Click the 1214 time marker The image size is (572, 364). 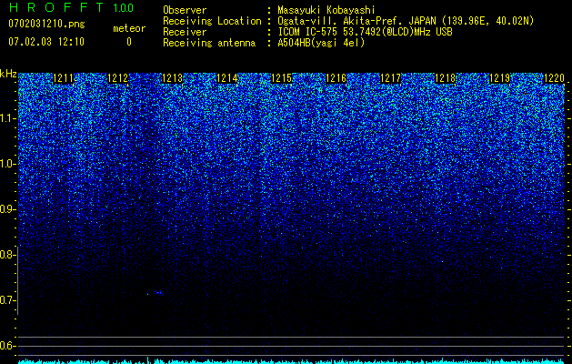(x=227, y=78)
